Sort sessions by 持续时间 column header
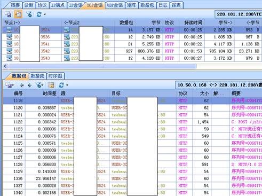The height and width of the screenshot is (196, 262). (193, 22)
